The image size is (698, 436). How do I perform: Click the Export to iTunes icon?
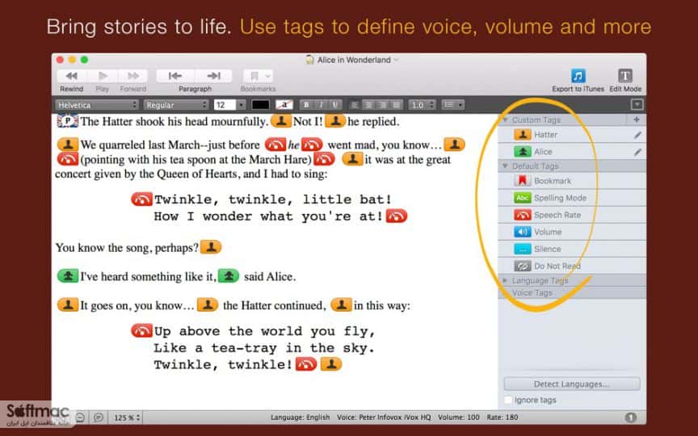click(578, 76)
